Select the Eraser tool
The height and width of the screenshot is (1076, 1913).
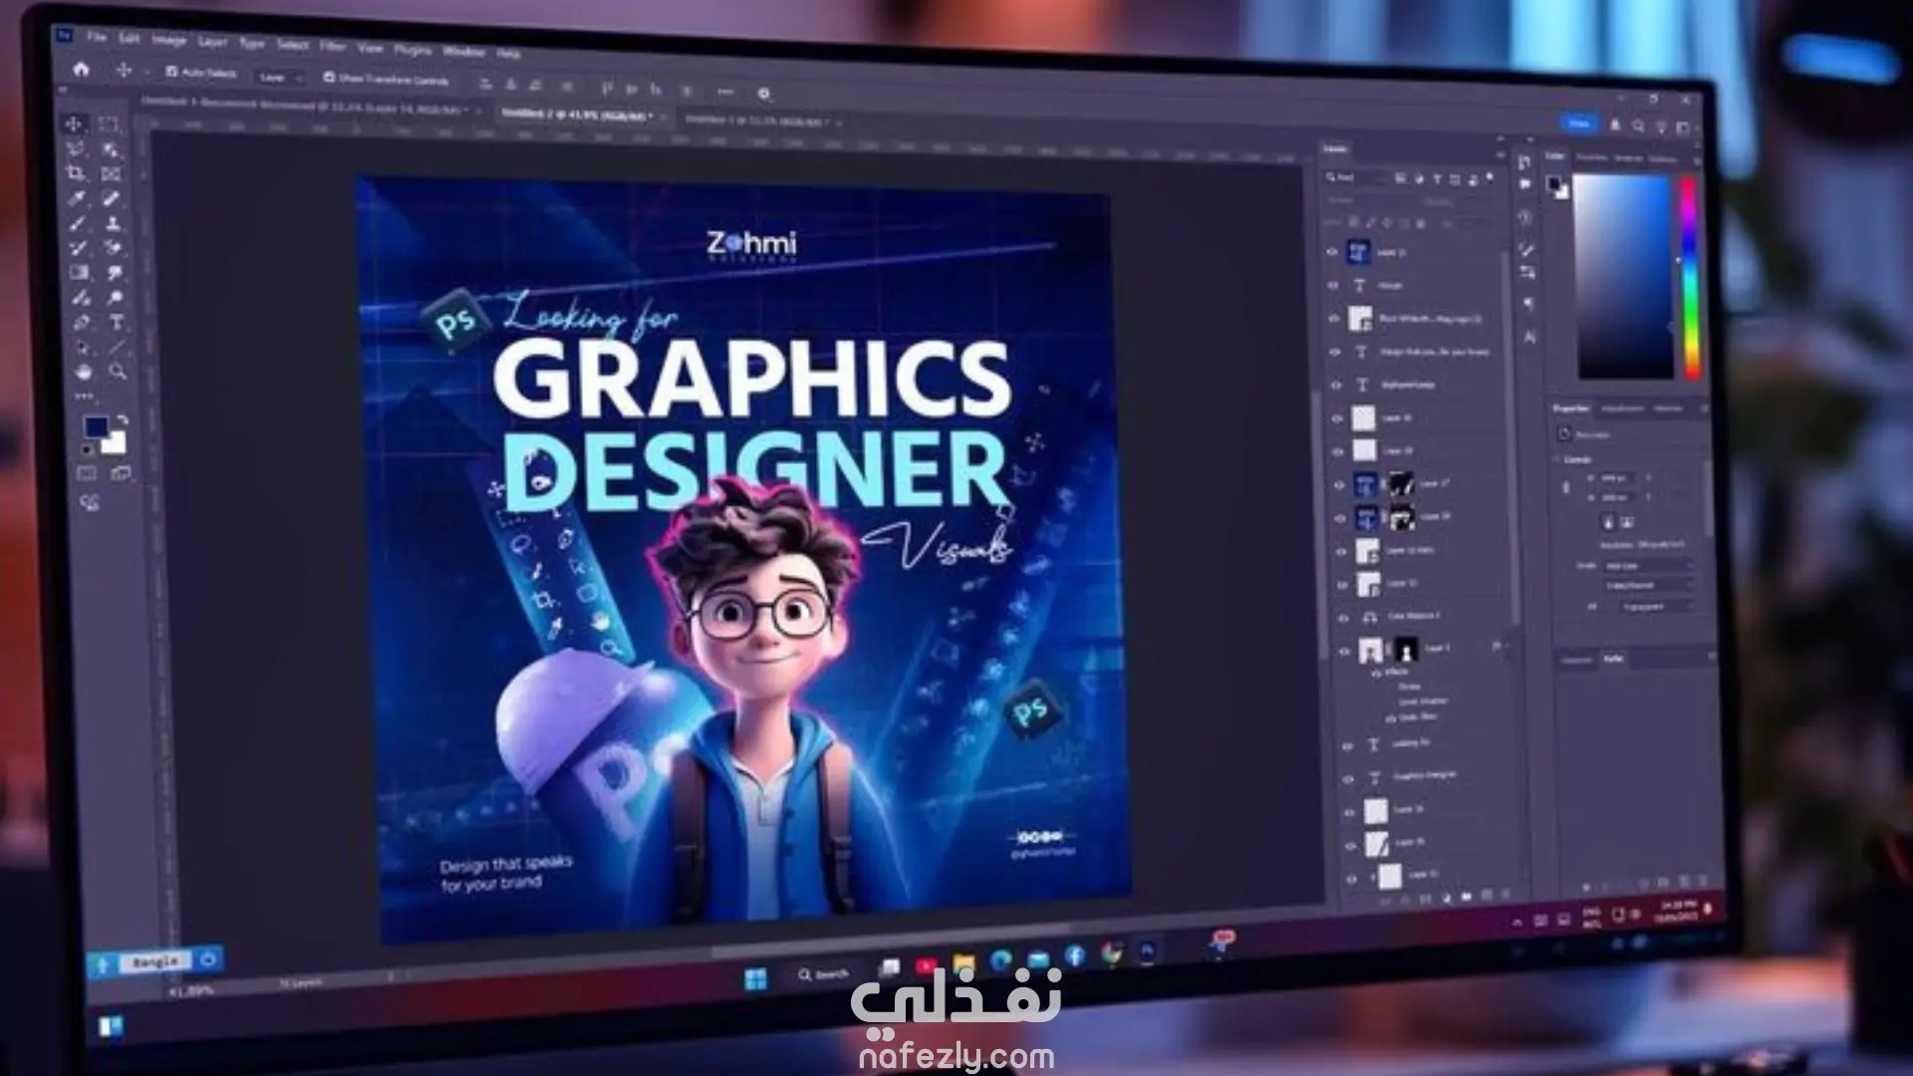pos(114,248)
